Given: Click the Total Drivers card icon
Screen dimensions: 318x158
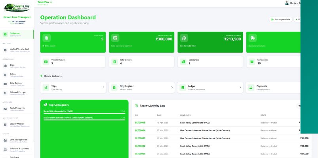Looking at the screenshot, I should click(x=114, y=62).
